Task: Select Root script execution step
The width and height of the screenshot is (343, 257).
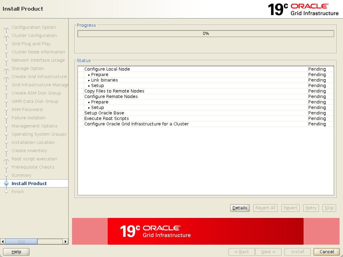Action: pyautogui.click(x=34, y=159)
